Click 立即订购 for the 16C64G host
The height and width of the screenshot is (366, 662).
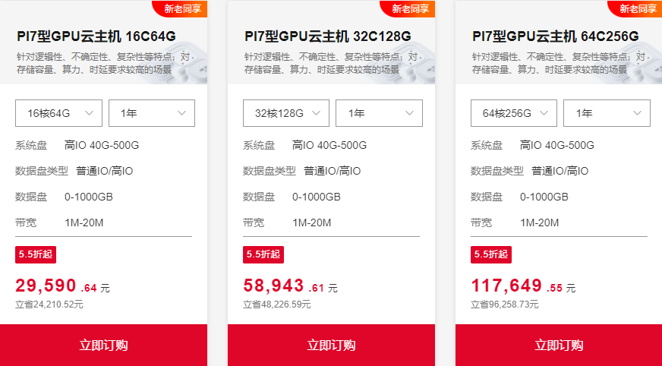coord(103,345)
